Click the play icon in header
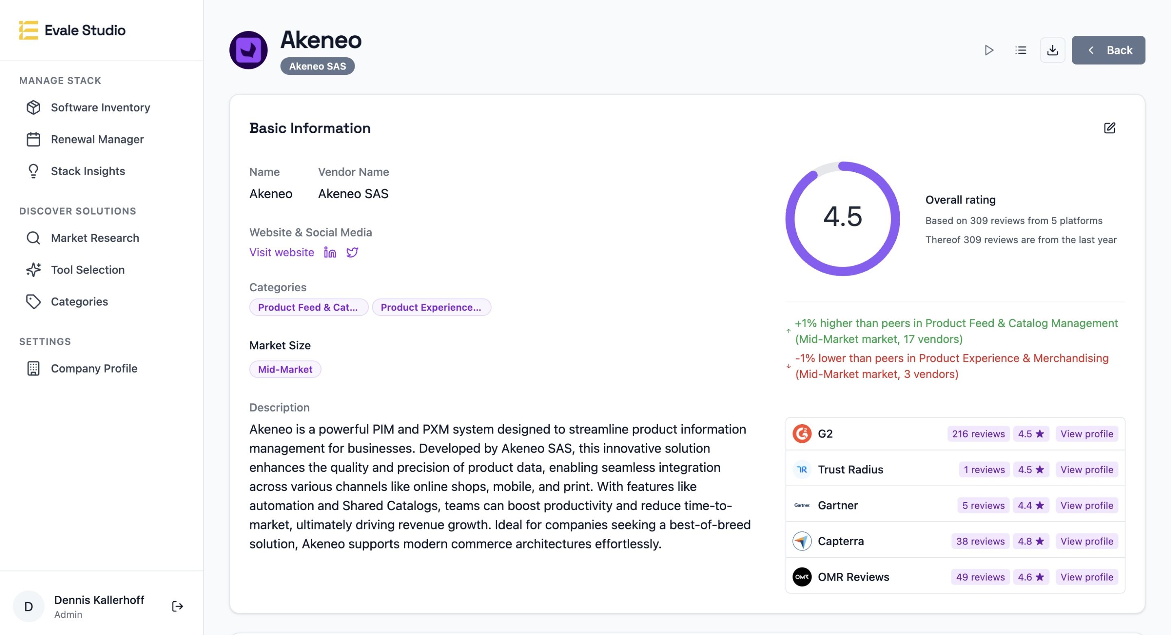This screenshot has height=635, width=1171. (989, 50)
